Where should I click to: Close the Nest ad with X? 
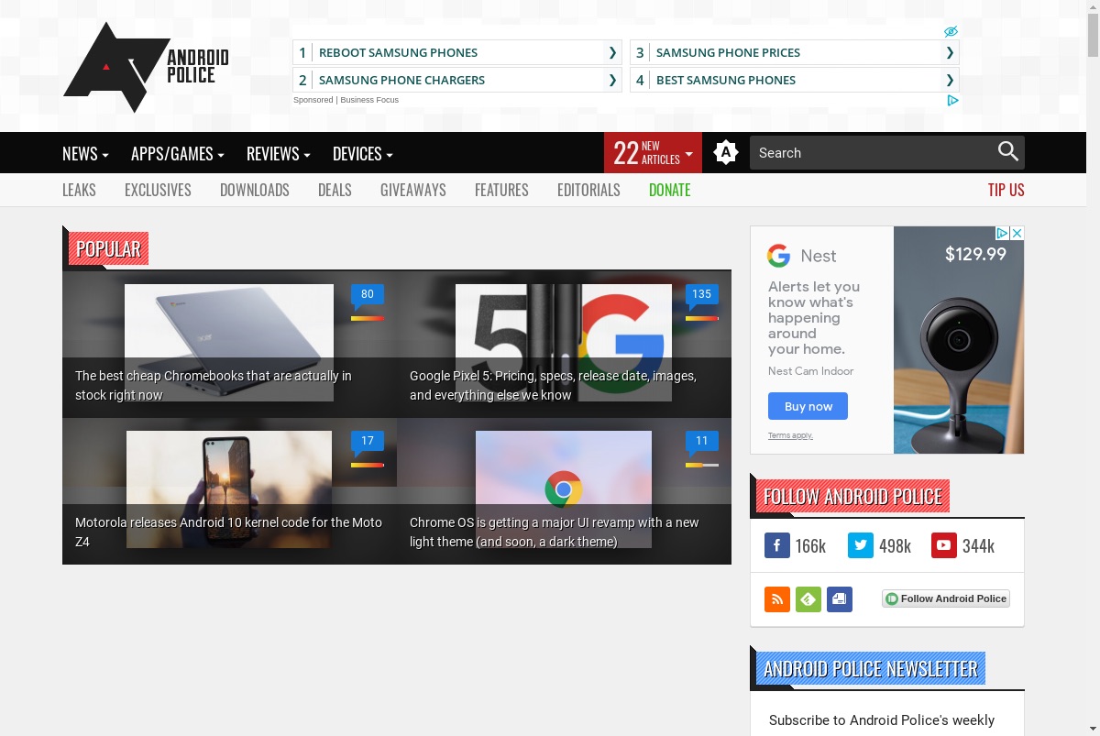click(1017, 234)
